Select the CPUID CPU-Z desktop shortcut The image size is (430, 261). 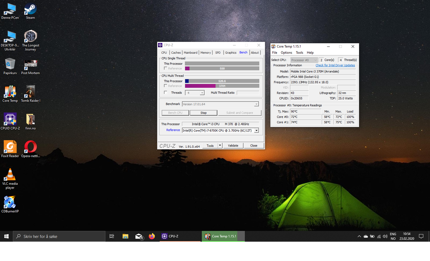(10, 122)
